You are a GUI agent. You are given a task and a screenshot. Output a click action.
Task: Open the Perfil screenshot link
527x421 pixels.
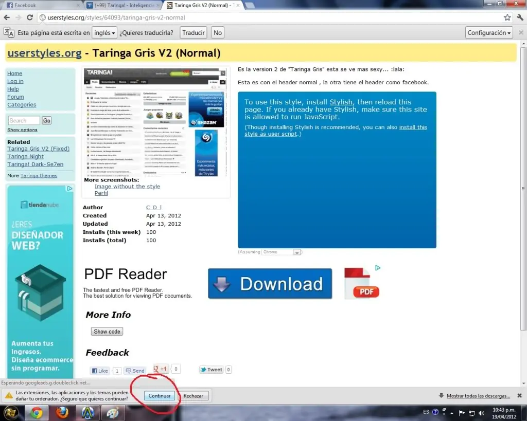click(x=101, y=193)
